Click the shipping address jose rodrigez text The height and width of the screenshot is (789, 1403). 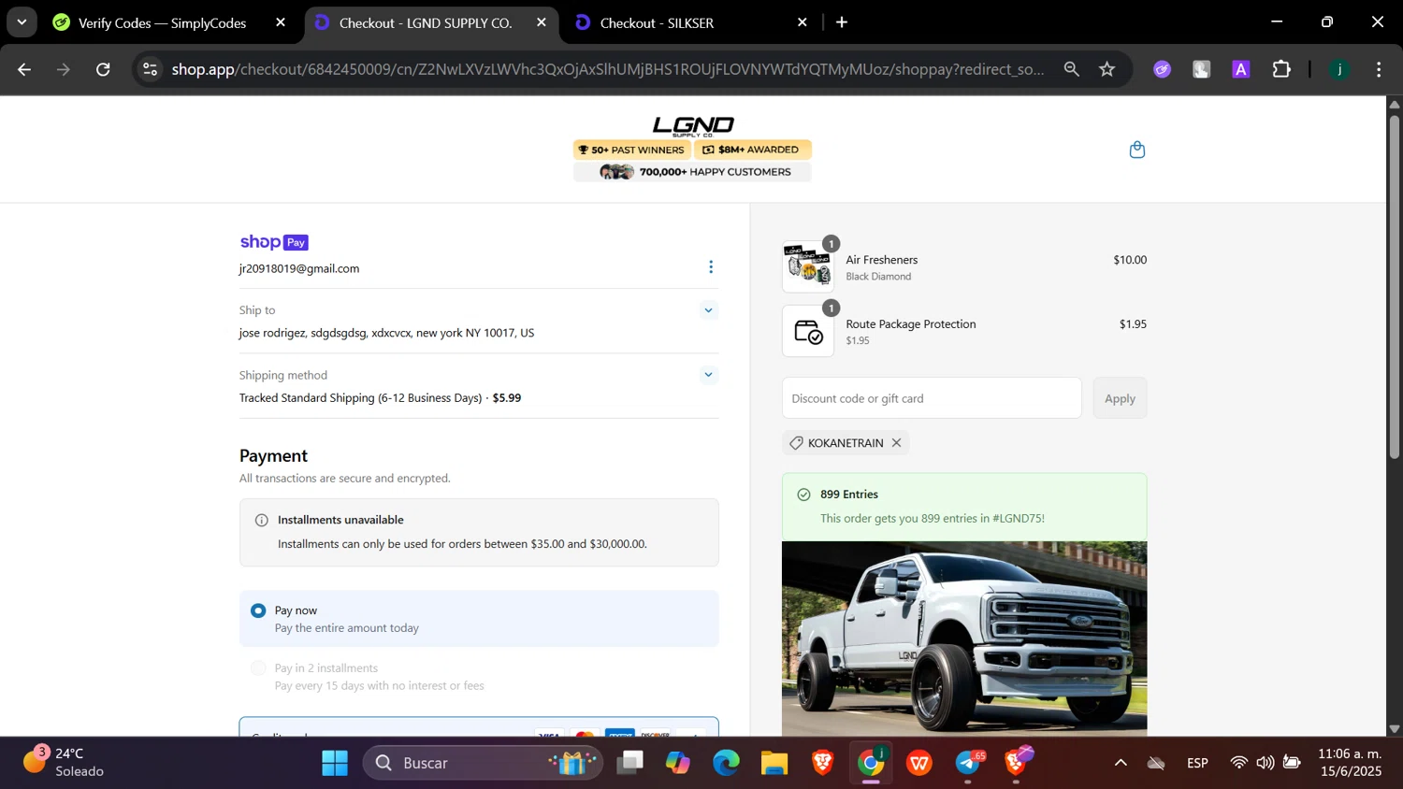tap(387, 333)
